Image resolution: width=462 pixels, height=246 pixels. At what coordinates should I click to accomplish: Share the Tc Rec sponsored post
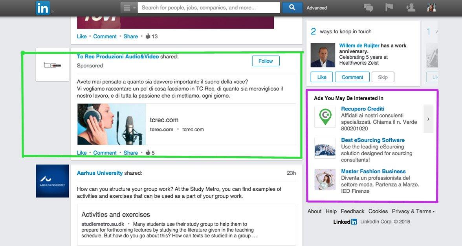point(130,153)
